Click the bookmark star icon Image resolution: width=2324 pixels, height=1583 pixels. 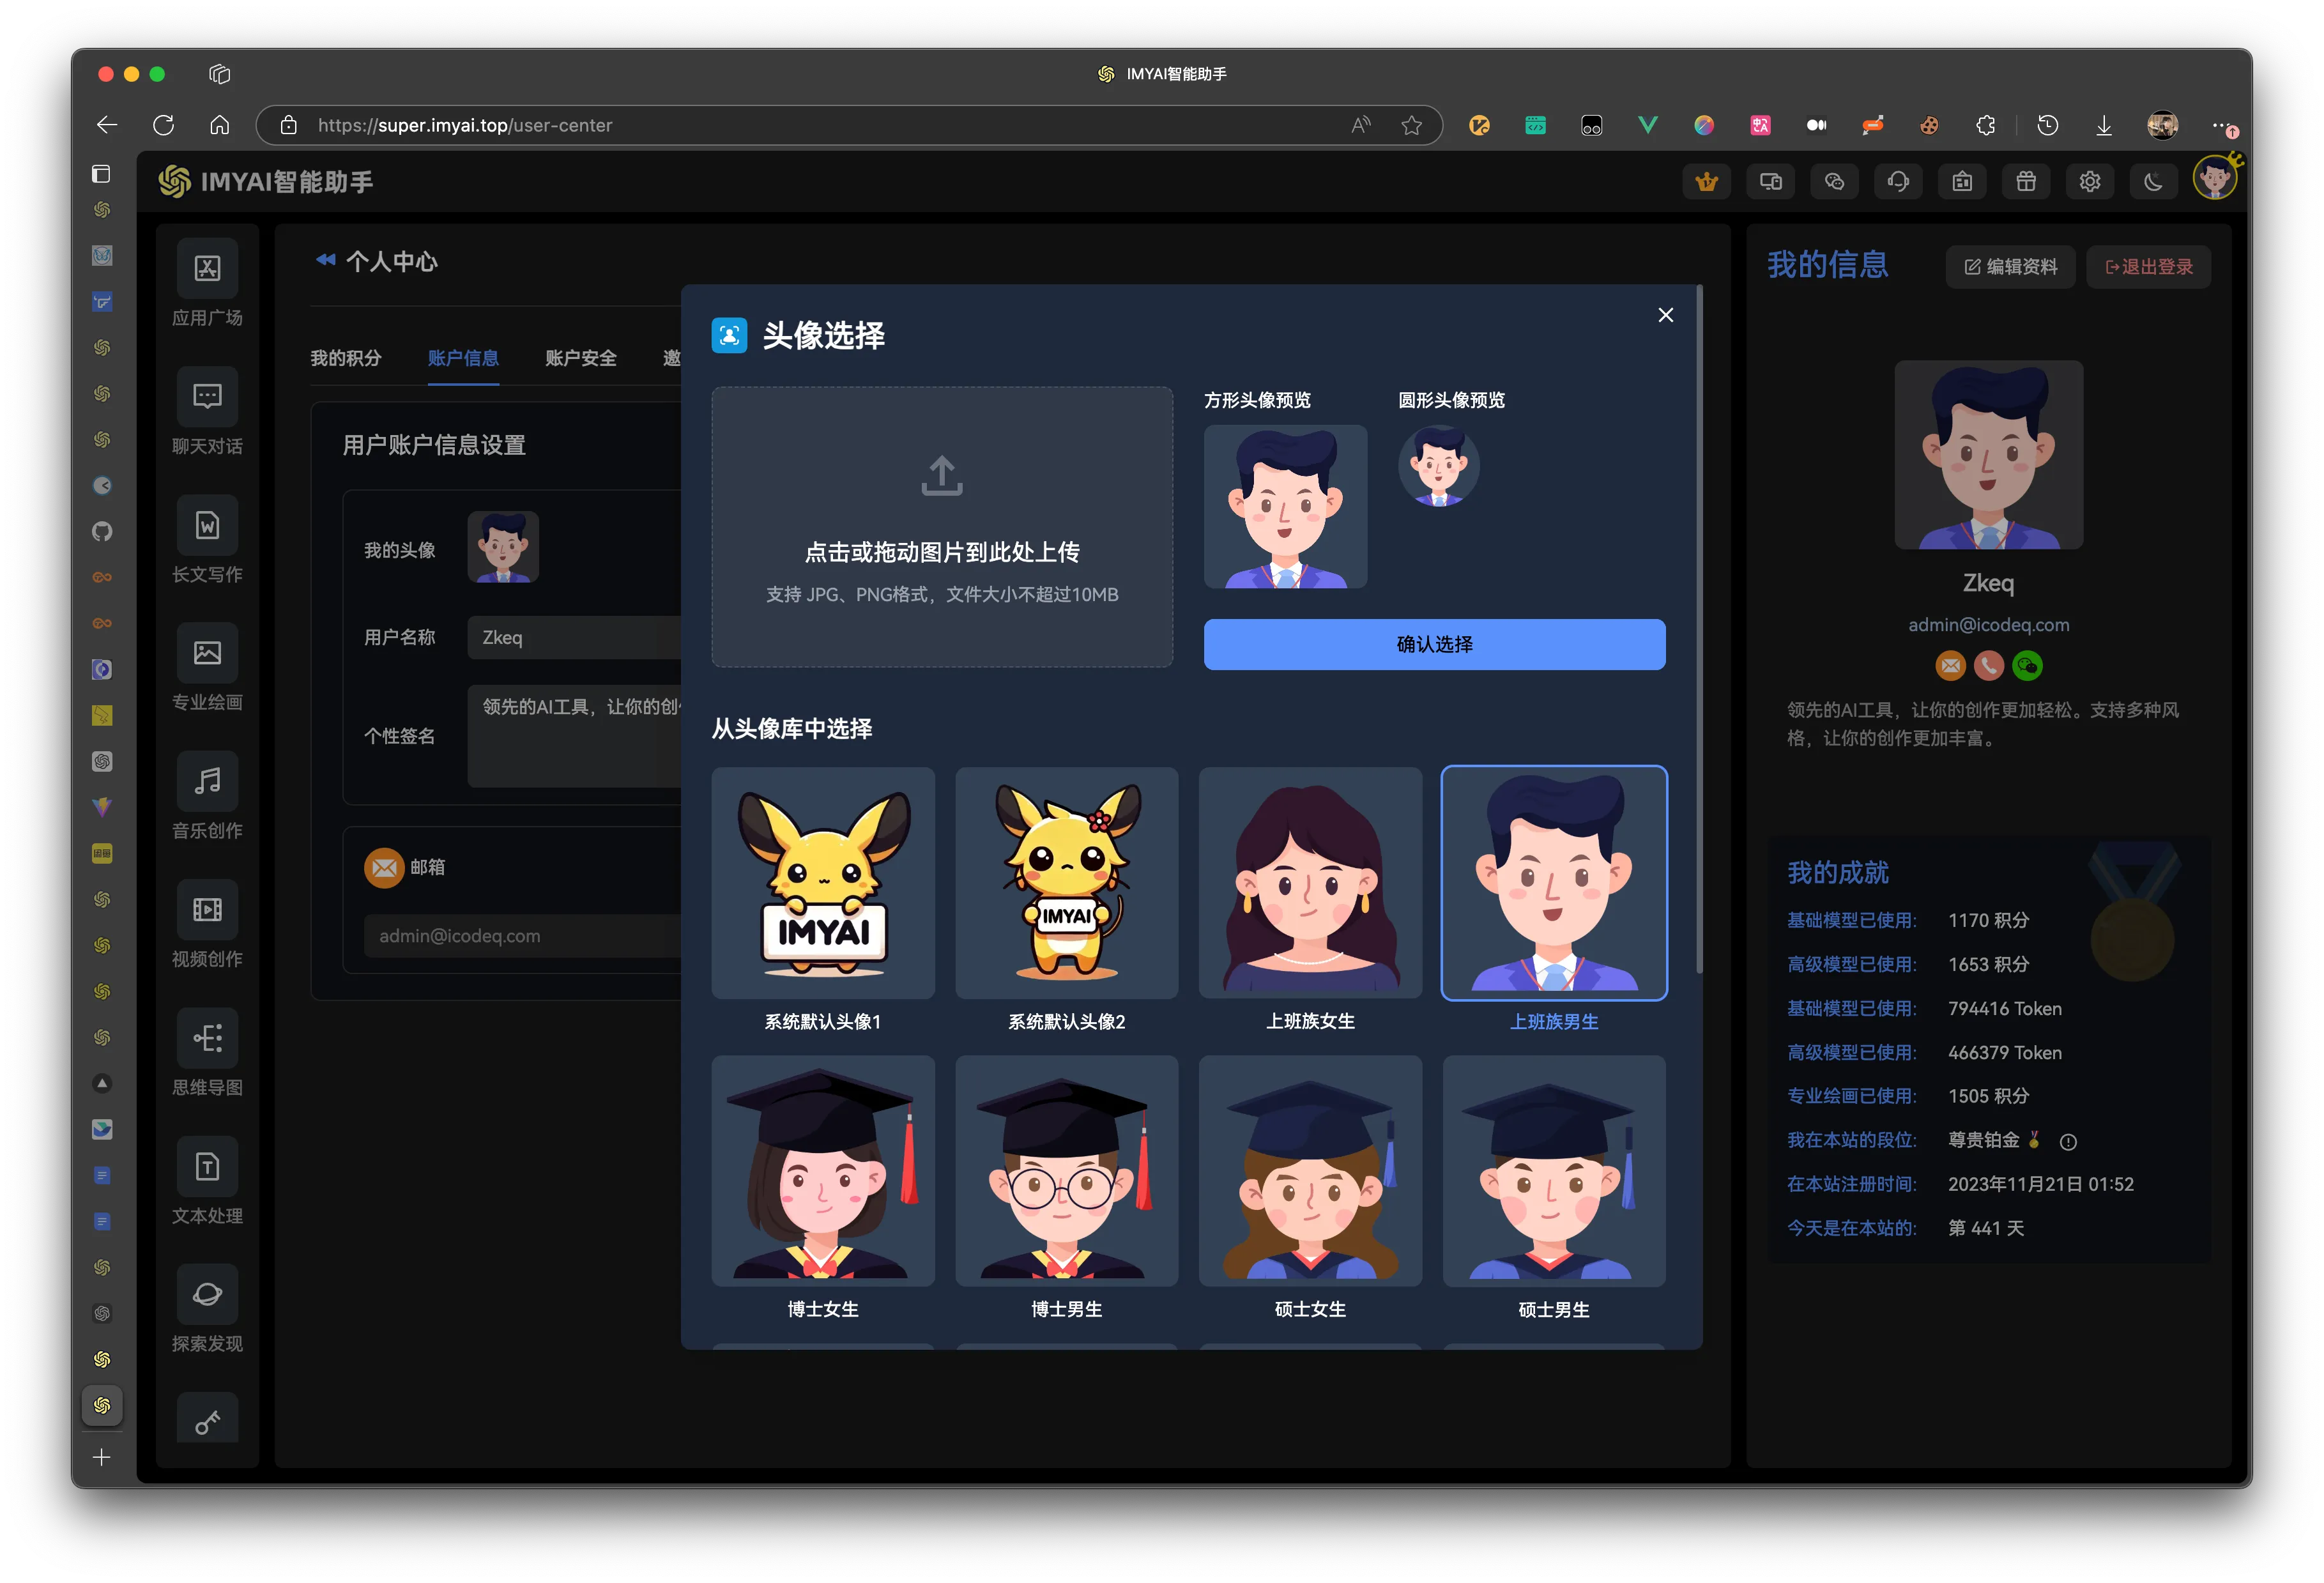[1411, 125]
